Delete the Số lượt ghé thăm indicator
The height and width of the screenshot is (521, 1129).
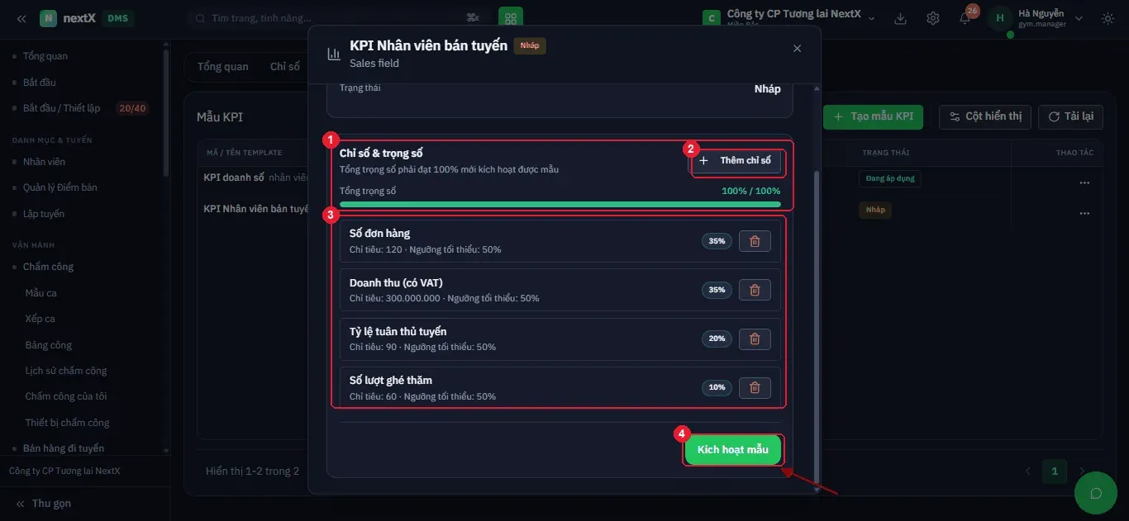coord(755,387)
